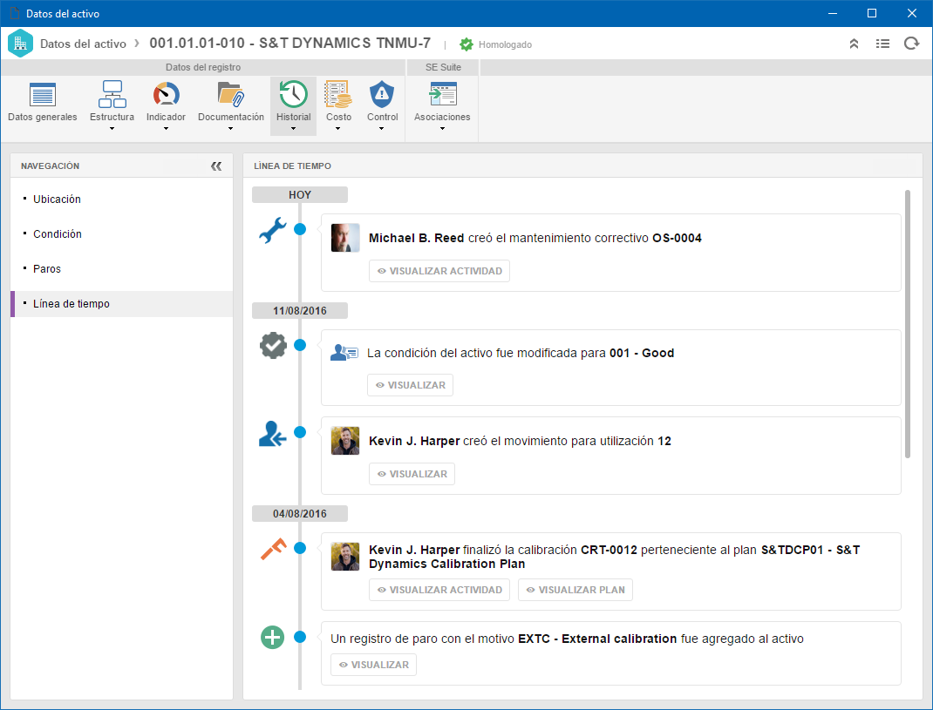Open the Control shield icon
The image size is (933, 710).
pyautogui.click(x=382, y=95)
